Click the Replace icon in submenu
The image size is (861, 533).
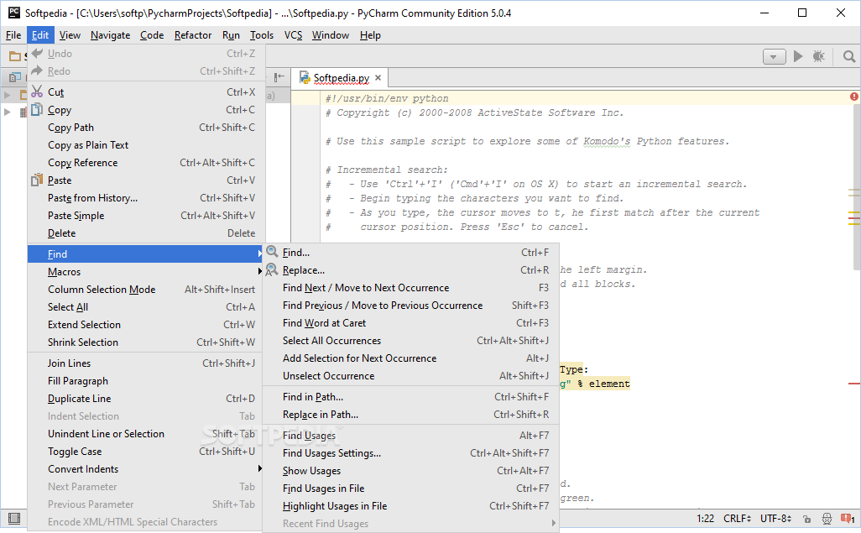tap(272, 269)
